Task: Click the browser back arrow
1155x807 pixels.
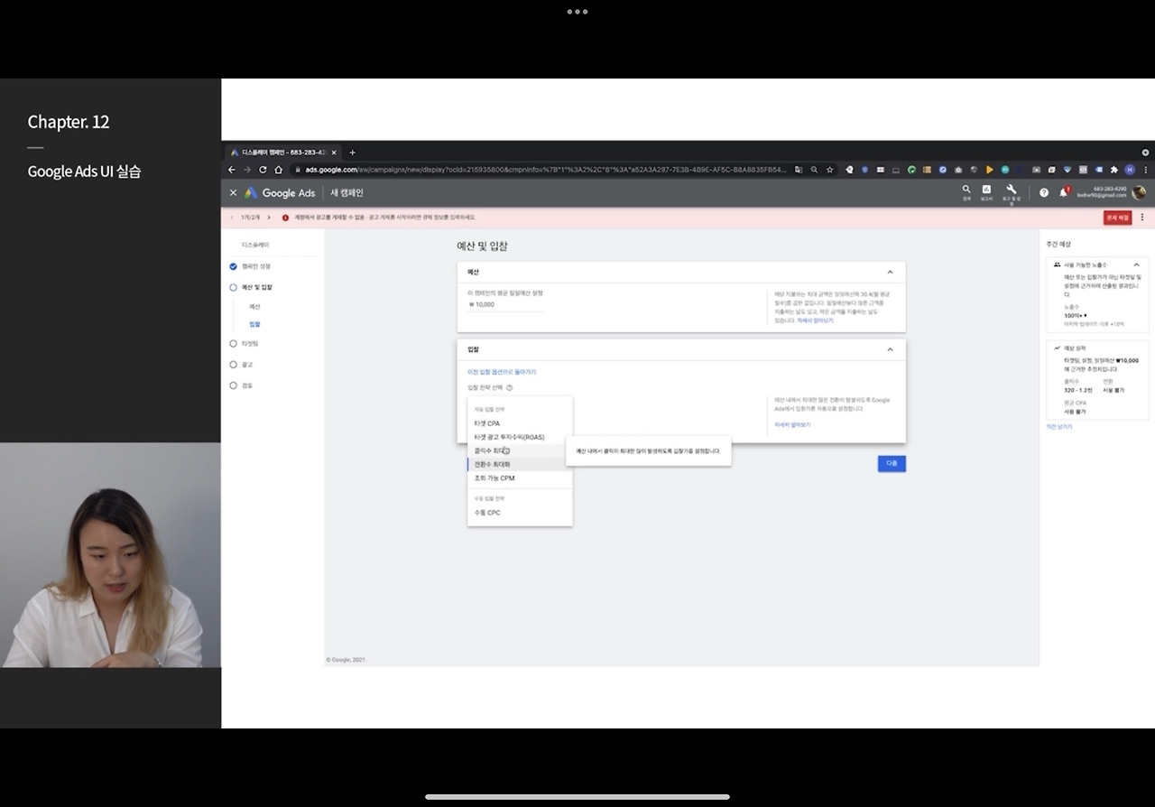Action: click(232, 170)
